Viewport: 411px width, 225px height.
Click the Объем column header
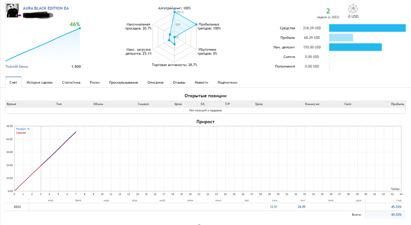98,104
